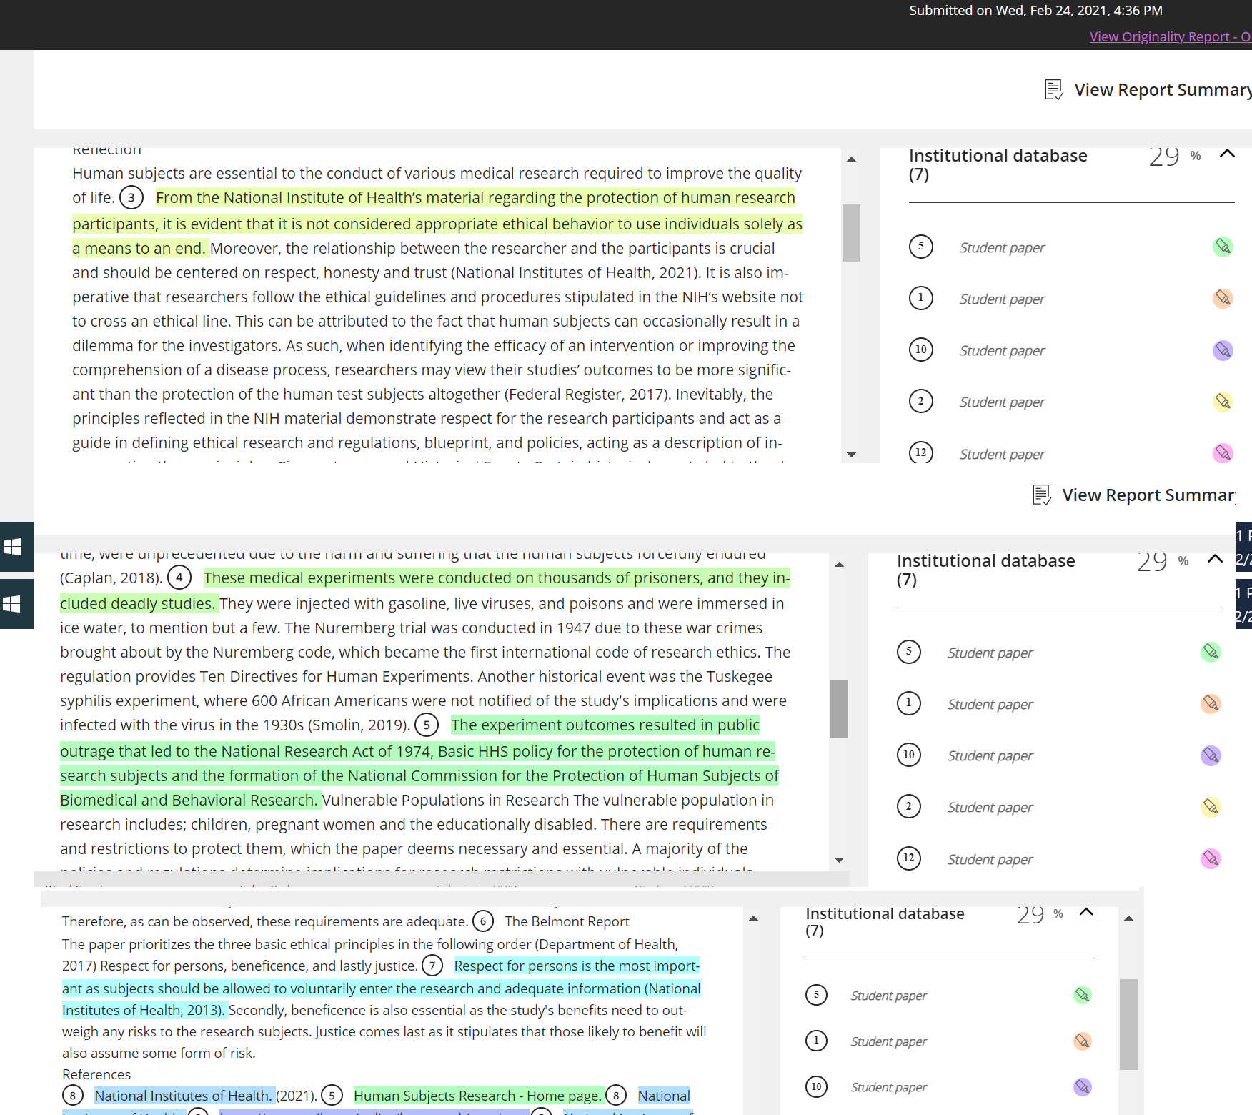Click marker 5 before 'Human Subjects Research'
Viewport: 1252px width, 1115px height.
coord(332,1096)
